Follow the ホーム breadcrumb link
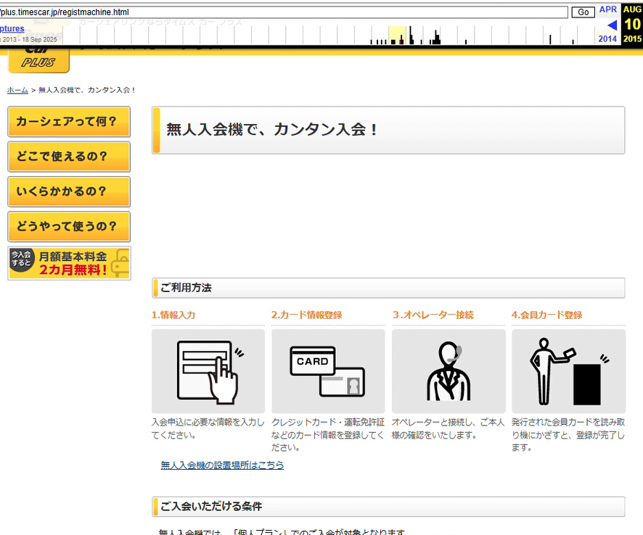643x535 pixels. (x=17, y=90)
